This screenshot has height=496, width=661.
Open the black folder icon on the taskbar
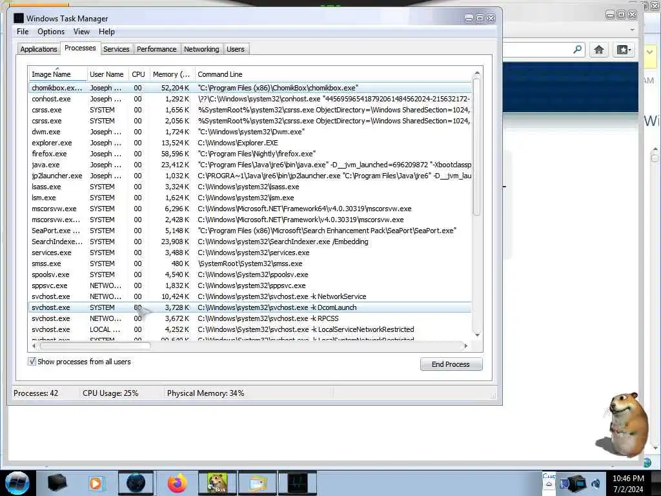tap(57, 483)
